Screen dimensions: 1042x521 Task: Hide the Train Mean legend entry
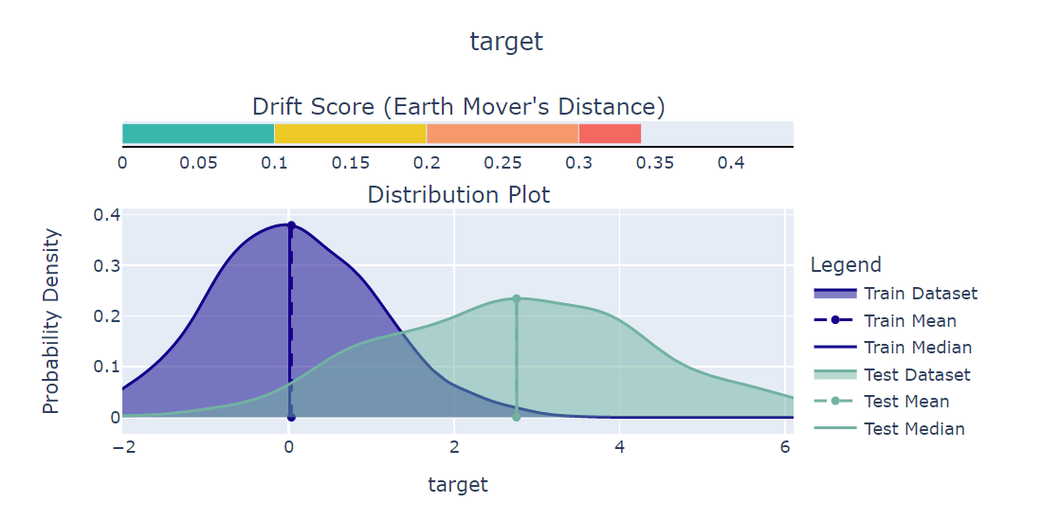(910, 321)
